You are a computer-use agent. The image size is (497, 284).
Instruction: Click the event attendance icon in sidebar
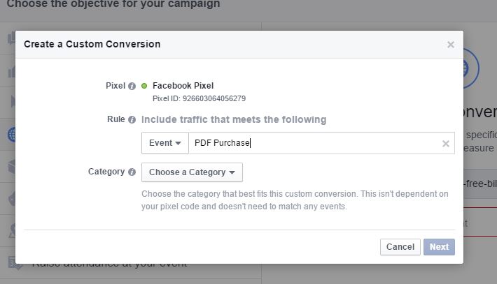coord(15,263)
